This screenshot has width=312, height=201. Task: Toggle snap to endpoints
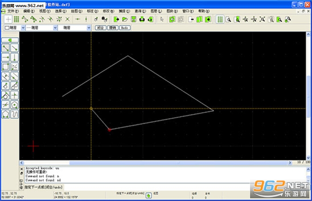pyautogui.click(x=25, y=19)
